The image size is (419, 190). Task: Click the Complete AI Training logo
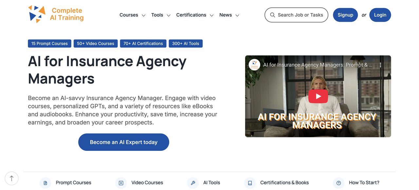pyautogui.click(x=56, y=14)
